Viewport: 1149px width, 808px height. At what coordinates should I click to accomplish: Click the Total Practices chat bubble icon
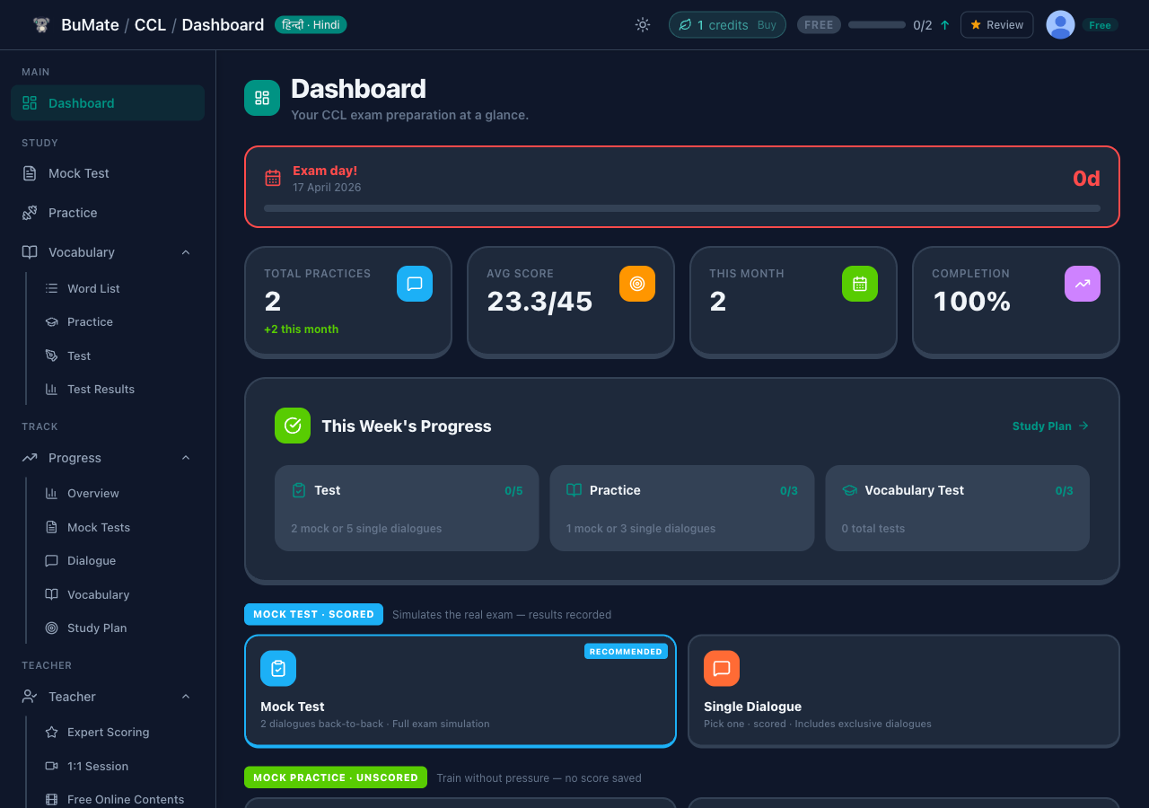[x=415, y=284]
